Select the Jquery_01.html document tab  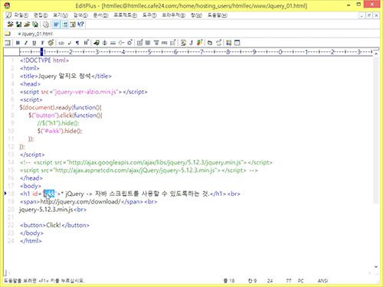35,34
